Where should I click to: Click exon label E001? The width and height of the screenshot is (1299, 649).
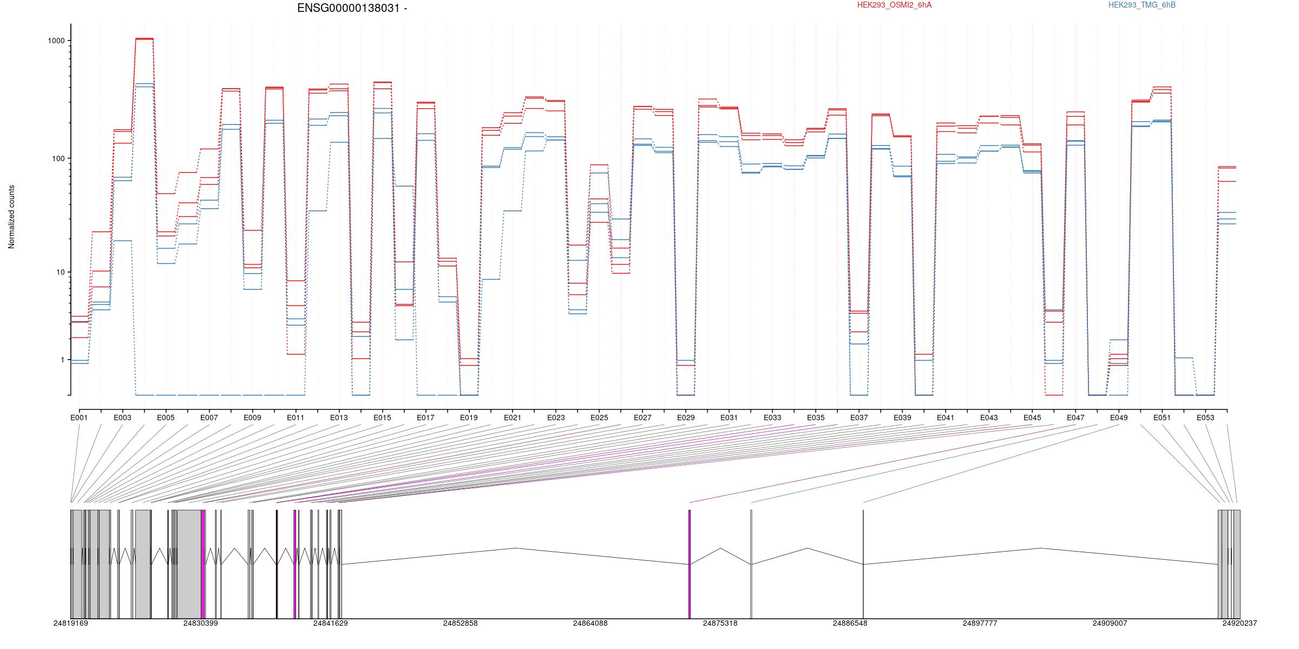click(79, 418)
